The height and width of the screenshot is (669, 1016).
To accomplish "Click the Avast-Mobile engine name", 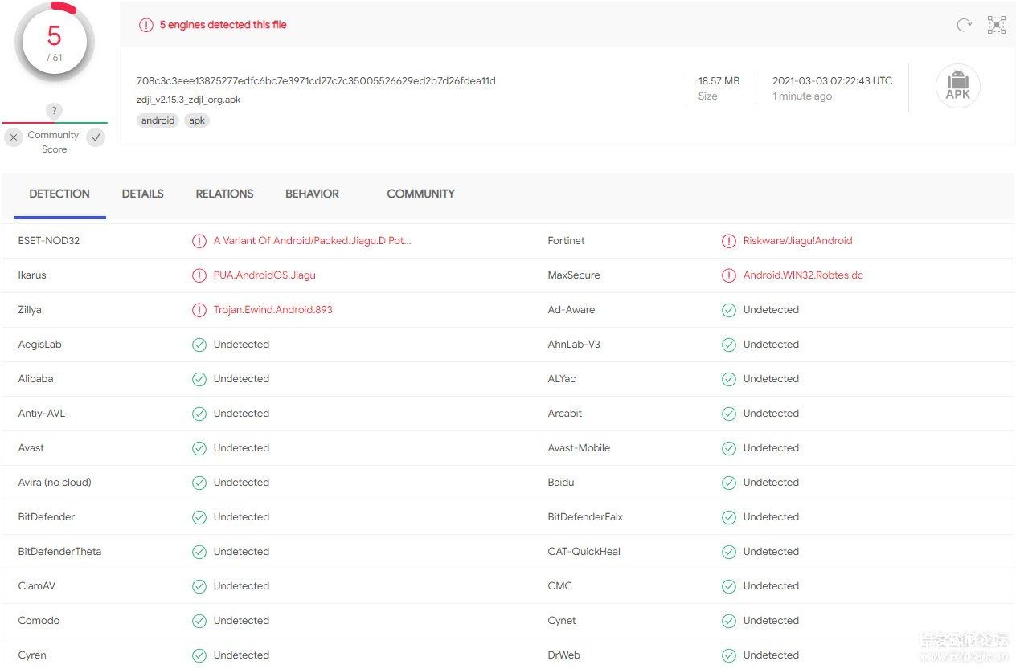I will (579, 448).
